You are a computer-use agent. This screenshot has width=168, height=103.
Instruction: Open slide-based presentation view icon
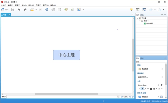click(144, 9)
